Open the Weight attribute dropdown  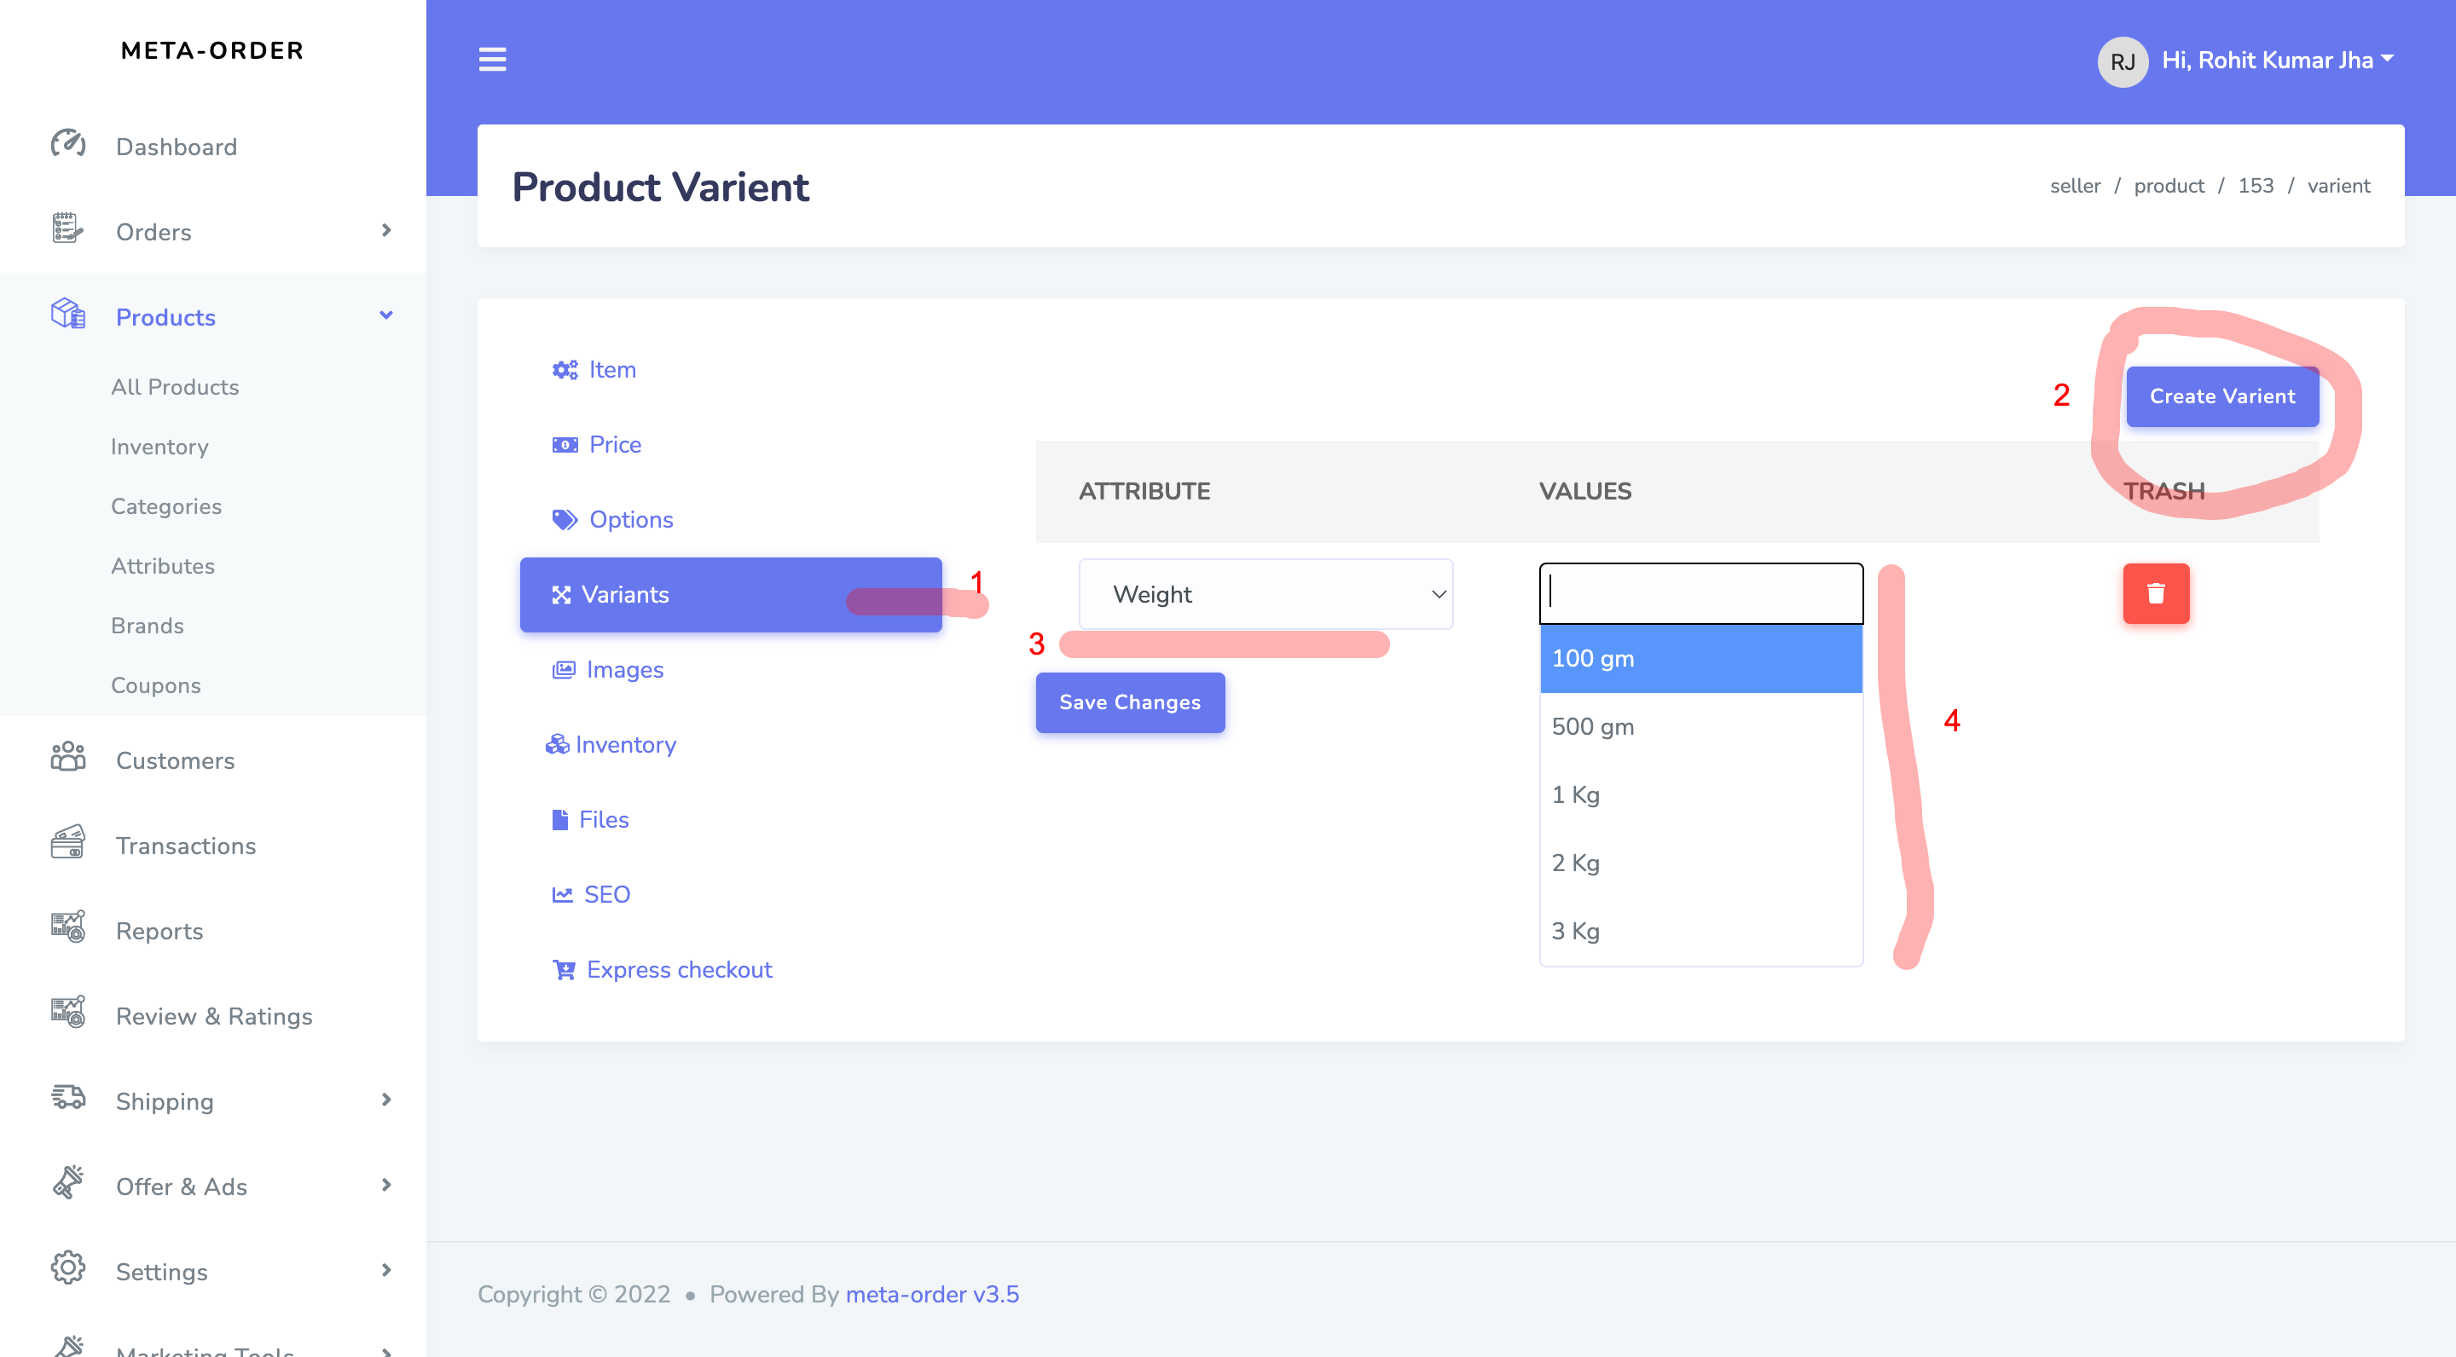(x=1266, y=593)
